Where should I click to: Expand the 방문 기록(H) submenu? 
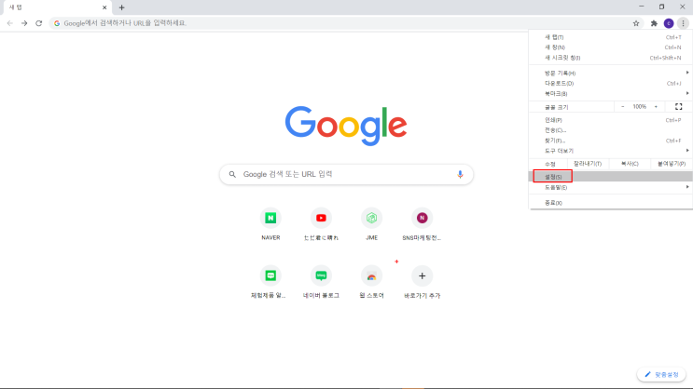611,73
